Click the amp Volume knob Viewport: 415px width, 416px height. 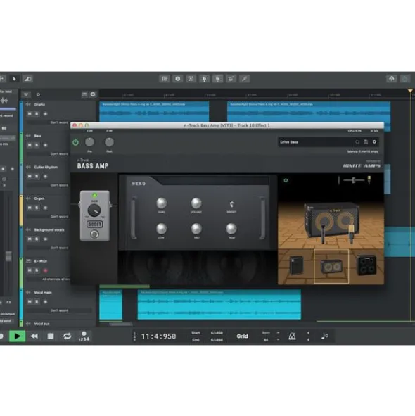pos(196,203)
